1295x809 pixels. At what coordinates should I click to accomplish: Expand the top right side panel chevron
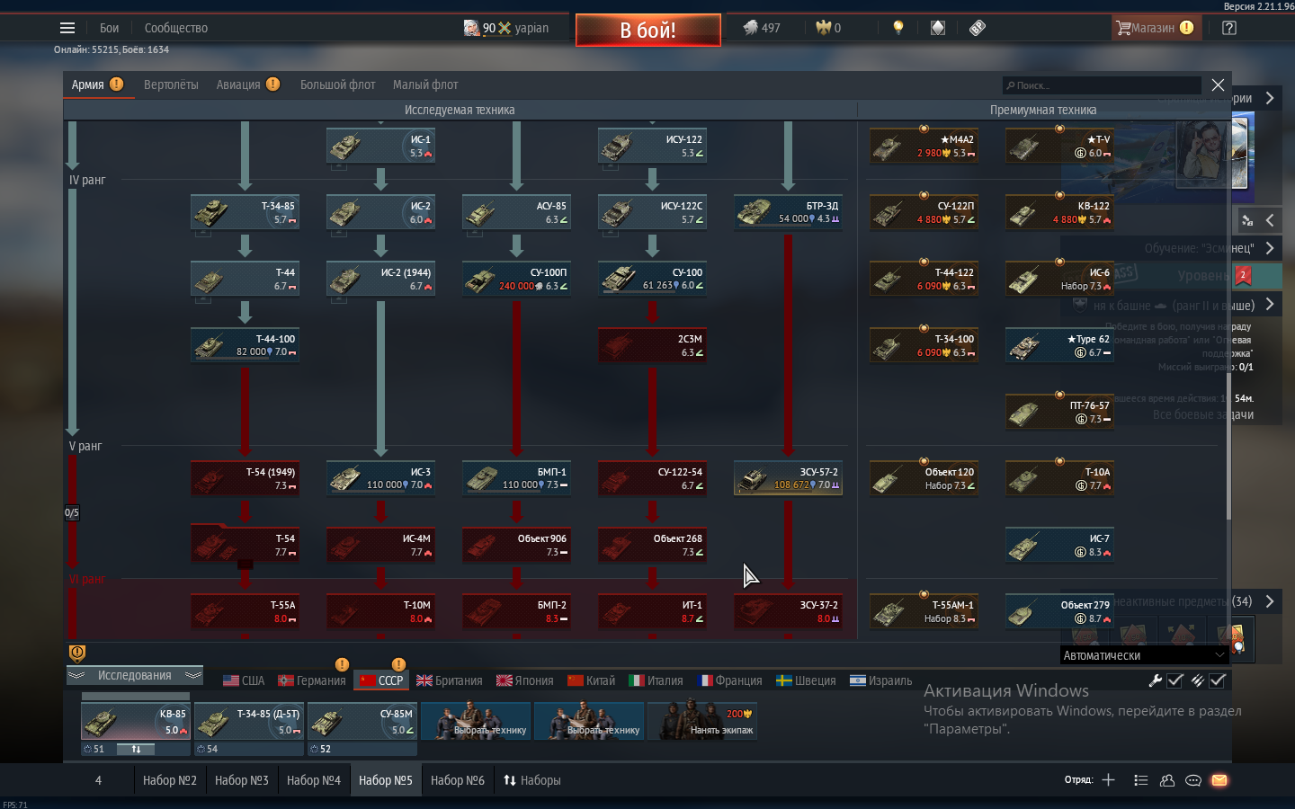(x=1270, y=98)
